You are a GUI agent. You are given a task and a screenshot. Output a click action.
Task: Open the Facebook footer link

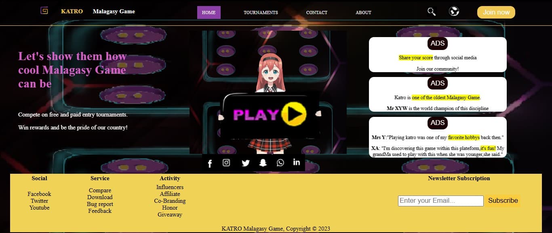[x=39, y=194]
